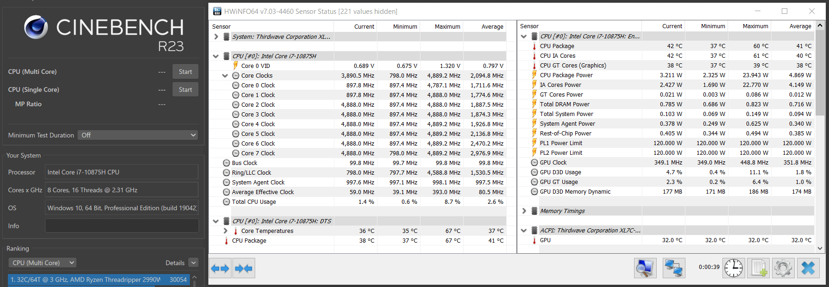Click the expand columns arrows button in HWiNFO
This screenshot has height=287, width=829.
tap(220, 269)
